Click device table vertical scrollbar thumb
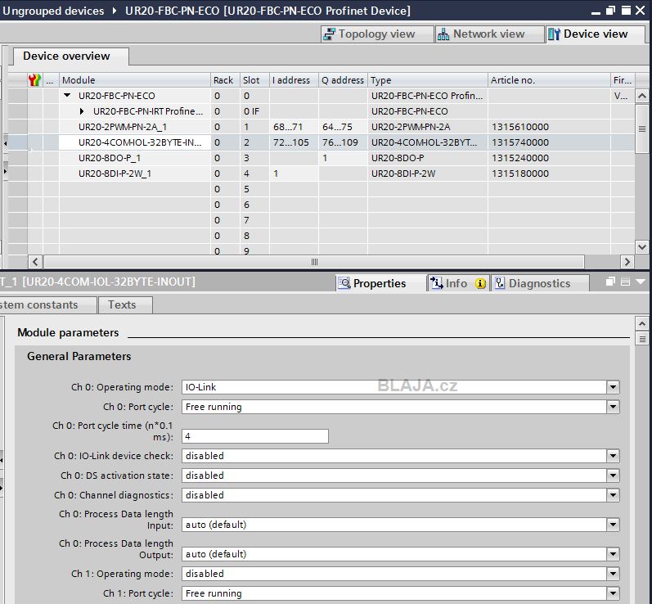The width and height of the screenshot is (652, 604). [642, 129]
